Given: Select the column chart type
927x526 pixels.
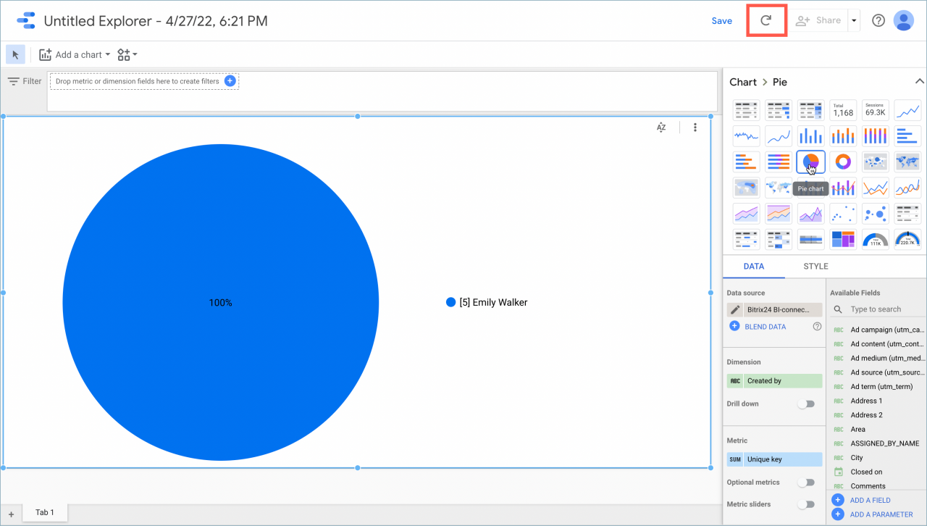Looking at the screenshot, I should click(x=811, y=136).
